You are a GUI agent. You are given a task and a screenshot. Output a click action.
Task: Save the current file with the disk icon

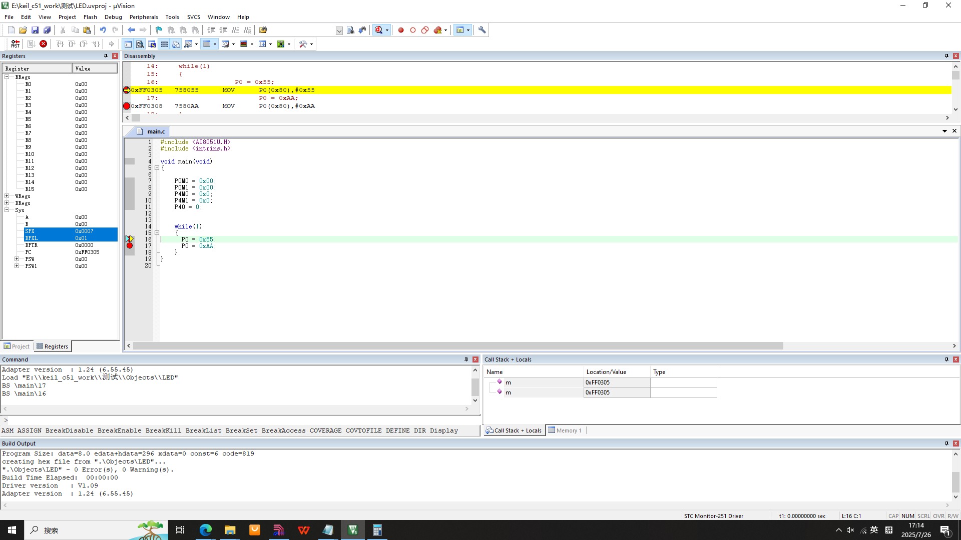(35, 30)
